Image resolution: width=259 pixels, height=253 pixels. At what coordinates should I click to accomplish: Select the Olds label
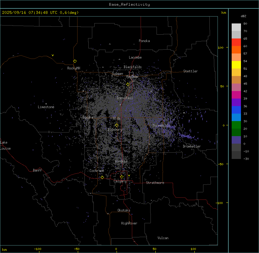[117, 118]
